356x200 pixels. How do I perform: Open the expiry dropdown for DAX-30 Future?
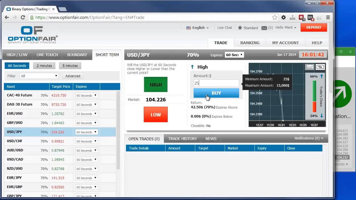[x=86, y=104]
